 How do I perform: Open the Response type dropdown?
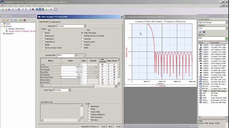coord(85,26)
